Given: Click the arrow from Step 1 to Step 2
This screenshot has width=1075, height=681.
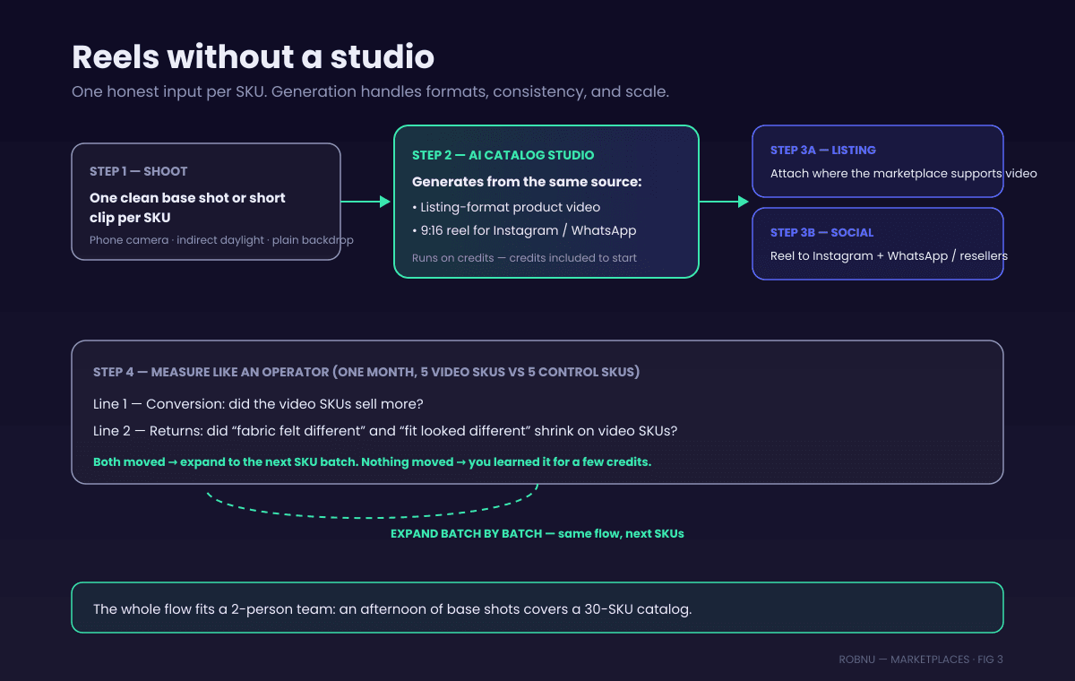Looking at the screenshot, I should [366, 202].
